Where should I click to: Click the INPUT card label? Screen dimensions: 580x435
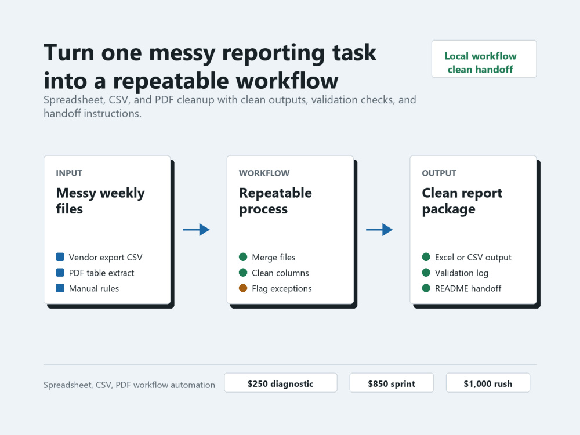[69, 173]
